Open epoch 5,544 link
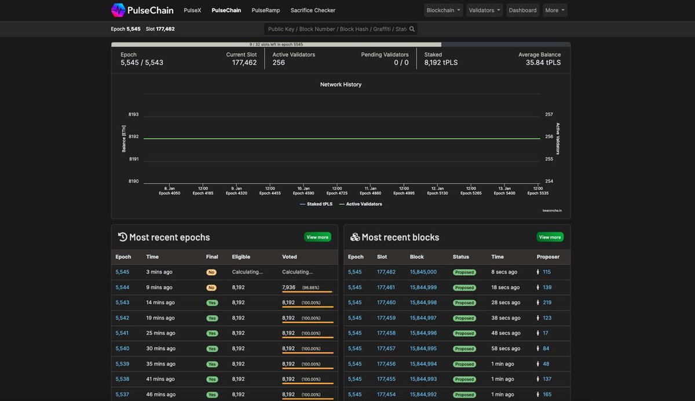Image resolution: width=695 pixels, height=401 pixels. [x=122, y=287]
